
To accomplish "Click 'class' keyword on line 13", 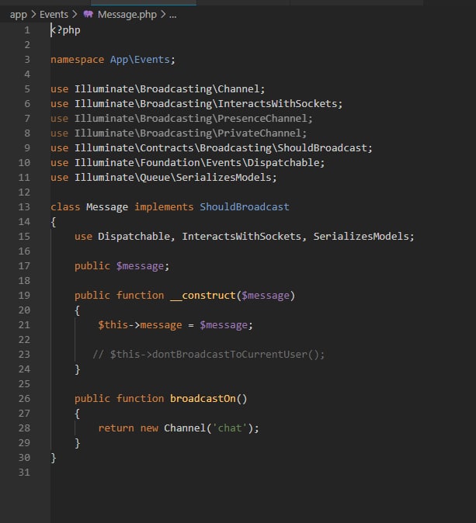I will tap(65, 207).
